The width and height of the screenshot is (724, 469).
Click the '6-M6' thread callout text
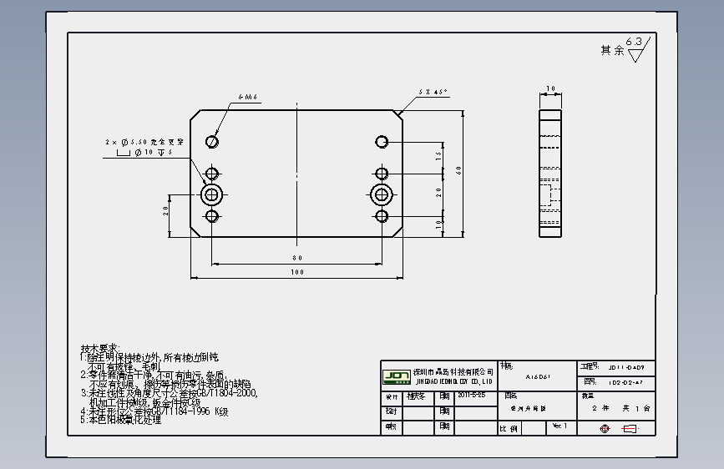[x=248, y=97]
